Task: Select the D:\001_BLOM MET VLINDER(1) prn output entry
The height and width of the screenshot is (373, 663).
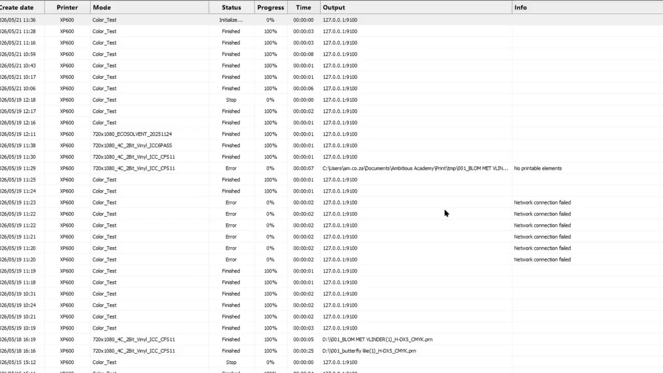Action: [x=378, y=339]
